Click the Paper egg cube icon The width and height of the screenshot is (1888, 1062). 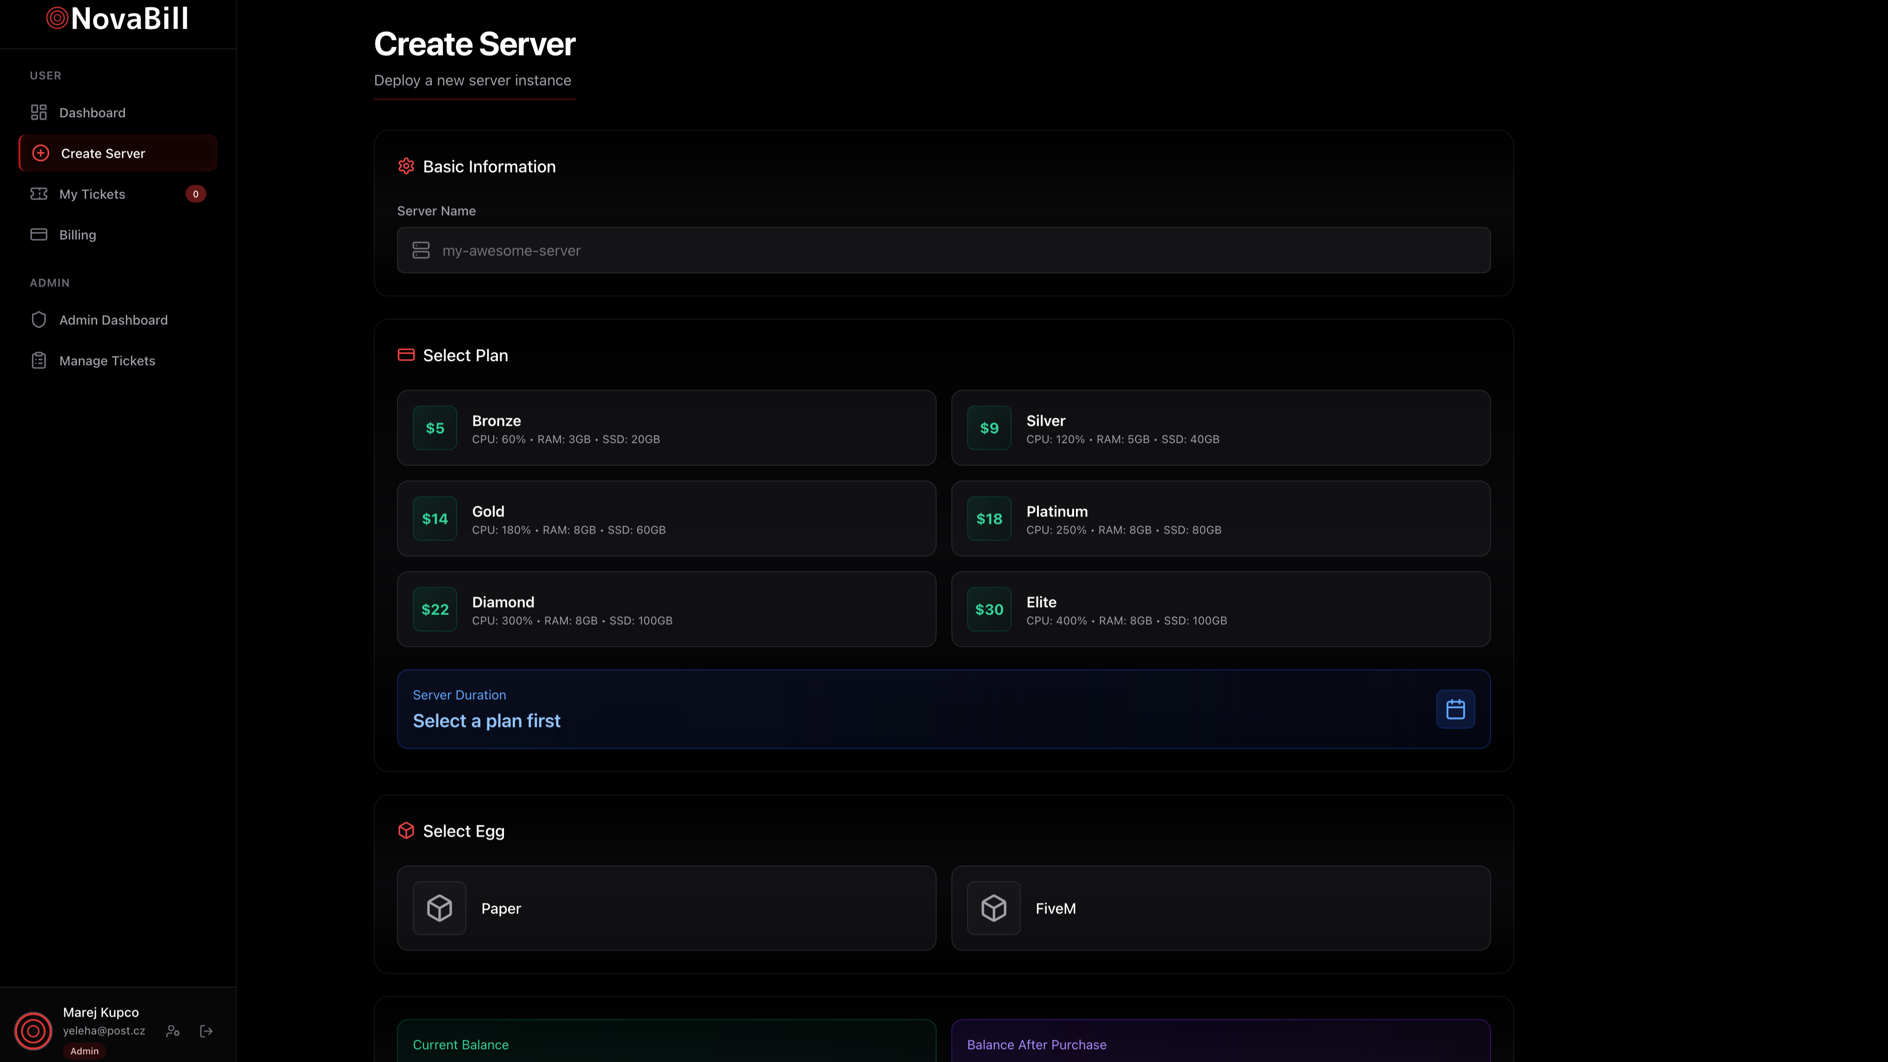(x=439, y=908)
